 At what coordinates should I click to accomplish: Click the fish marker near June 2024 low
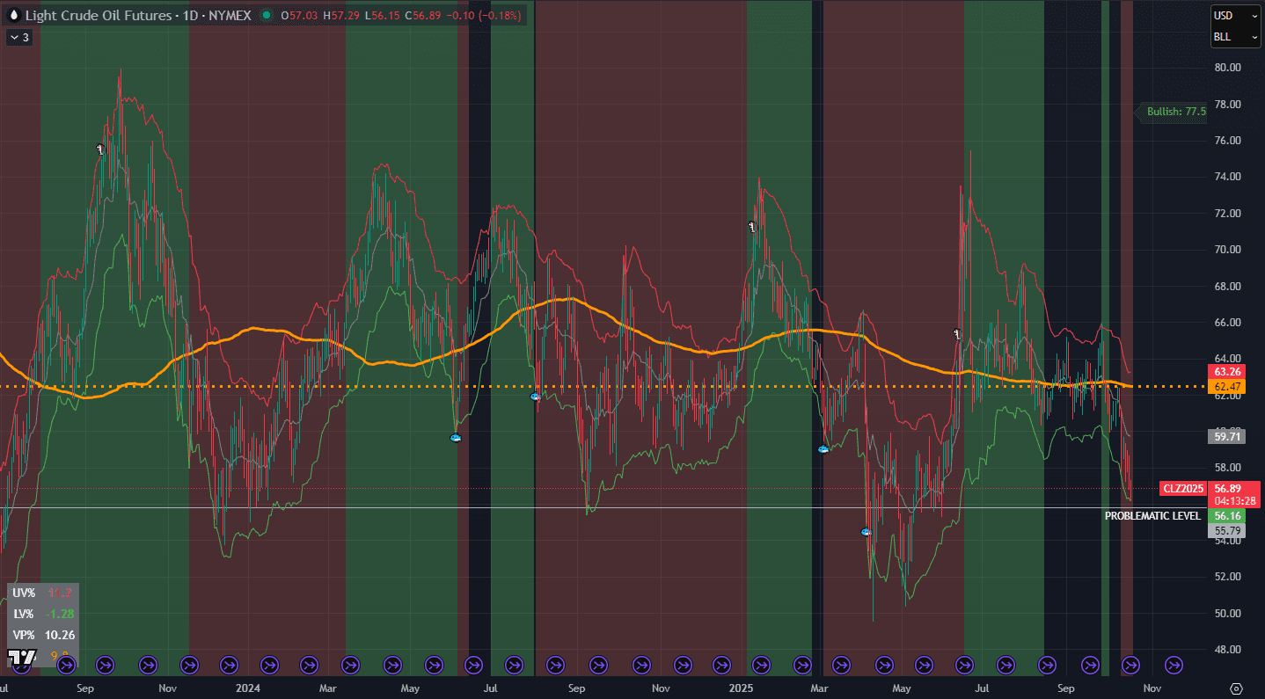point(455,437)
